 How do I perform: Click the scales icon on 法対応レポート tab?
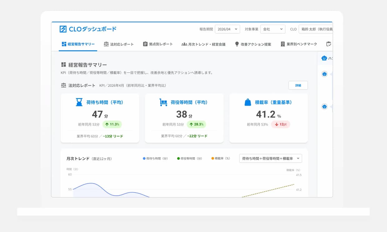pyautogui.click(x=106, y=44)
